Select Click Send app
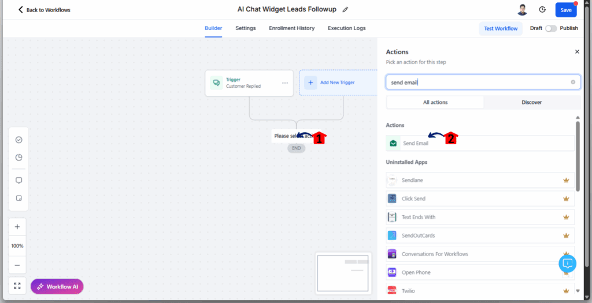Viewport: 592px width, 303px height. 480,199
